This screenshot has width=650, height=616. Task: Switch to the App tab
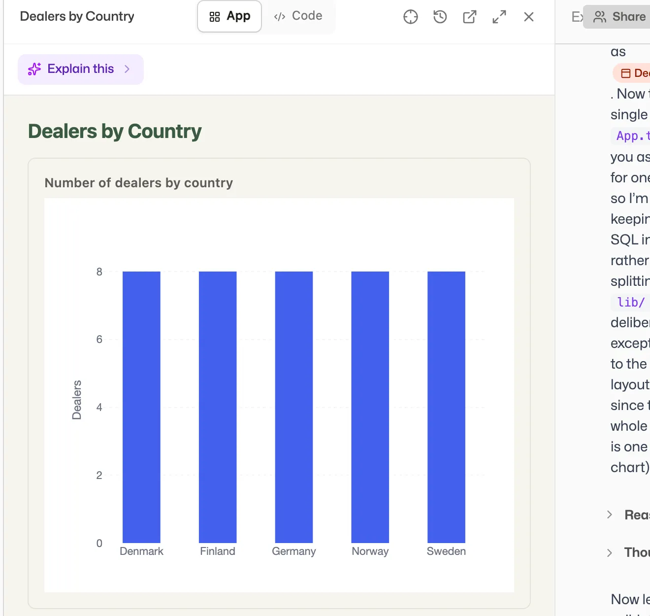coord(229,16)
